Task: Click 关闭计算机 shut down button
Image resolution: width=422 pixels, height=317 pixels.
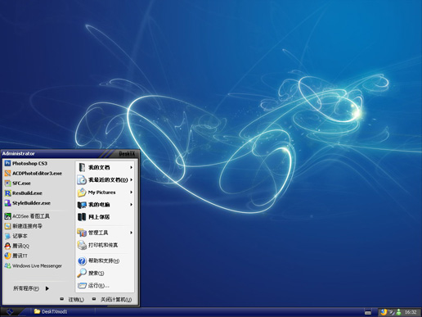Action: [112, 300]
